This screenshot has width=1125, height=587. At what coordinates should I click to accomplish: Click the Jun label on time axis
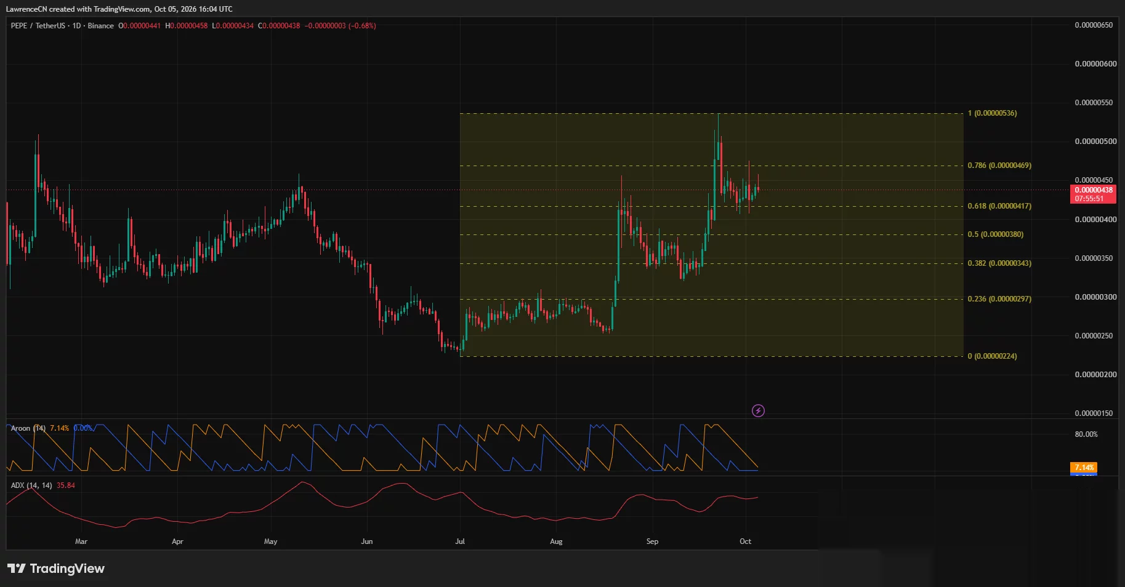[x=367, y=541]
